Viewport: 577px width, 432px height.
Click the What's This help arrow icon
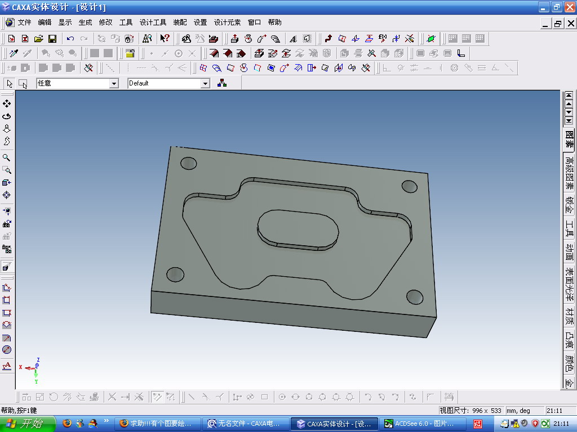pos(165,38)
